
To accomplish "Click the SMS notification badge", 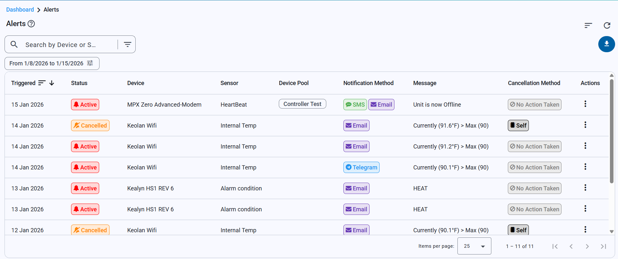I will coord(355,105).
